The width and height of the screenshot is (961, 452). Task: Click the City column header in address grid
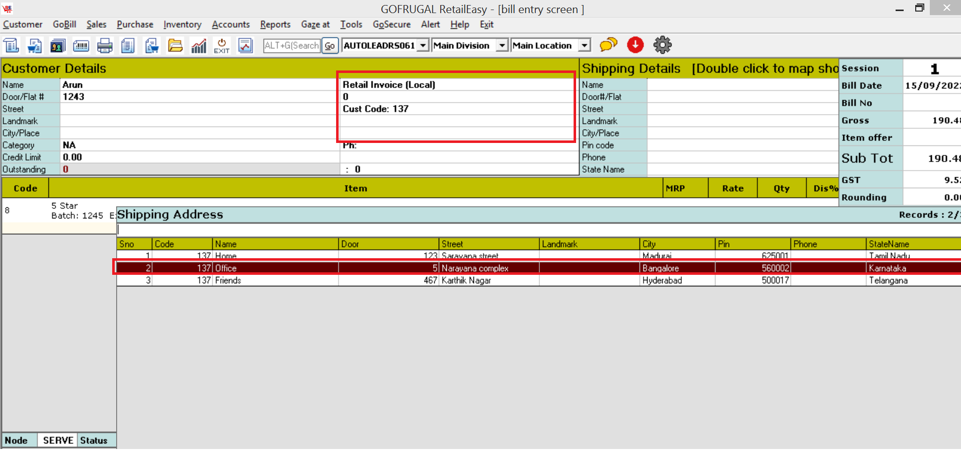click(677, 244)
